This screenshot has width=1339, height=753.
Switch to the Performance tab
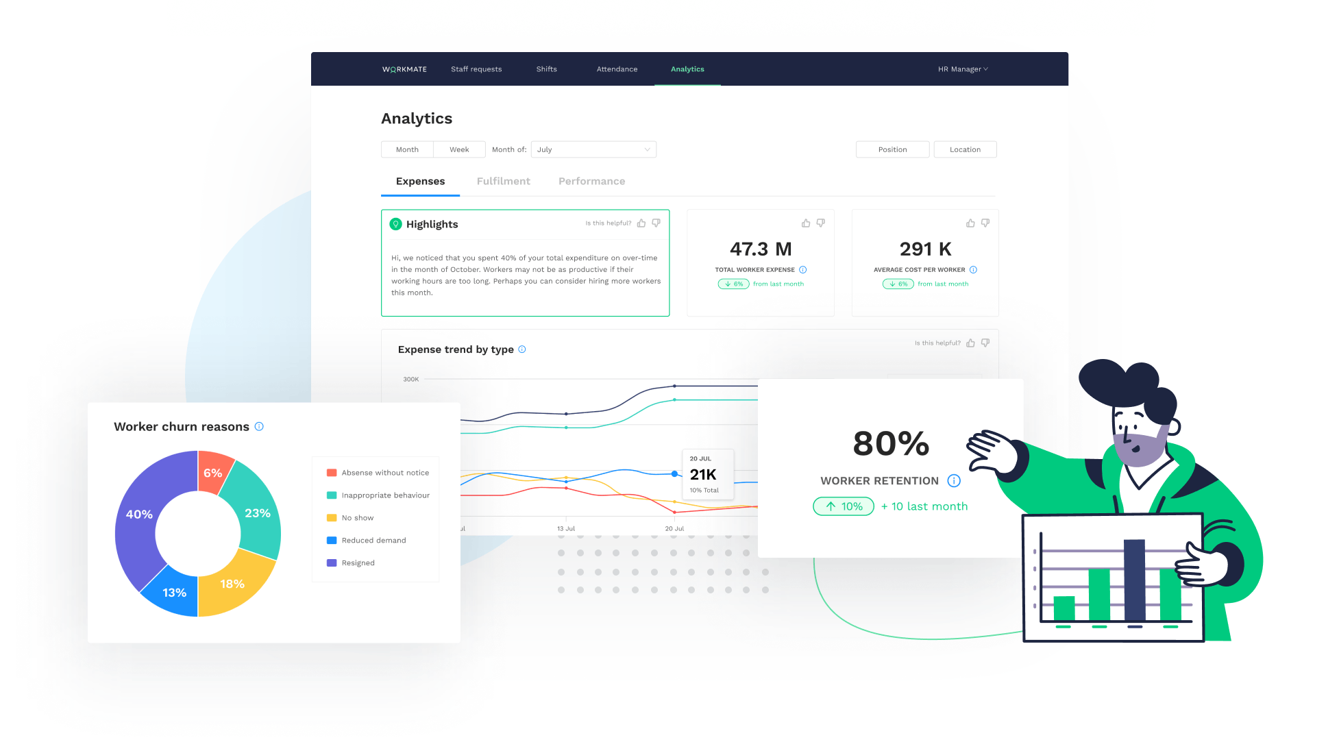coord(591,181)
